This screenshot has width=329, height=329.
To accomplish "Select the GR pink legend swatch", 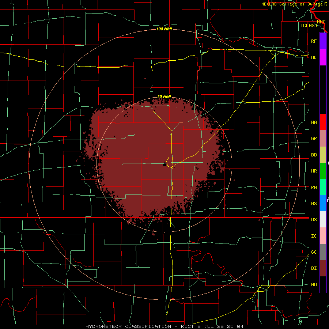I will click(x=323, y=139).
